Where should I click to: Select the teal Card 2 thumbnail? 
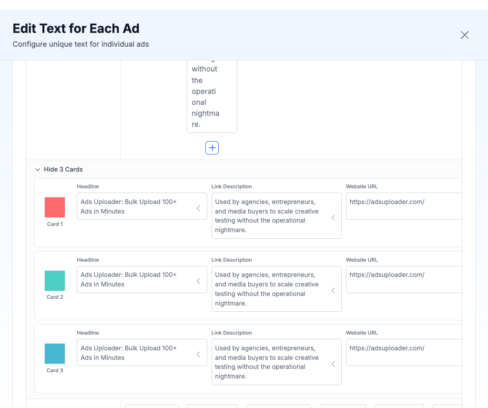point(55,280)
